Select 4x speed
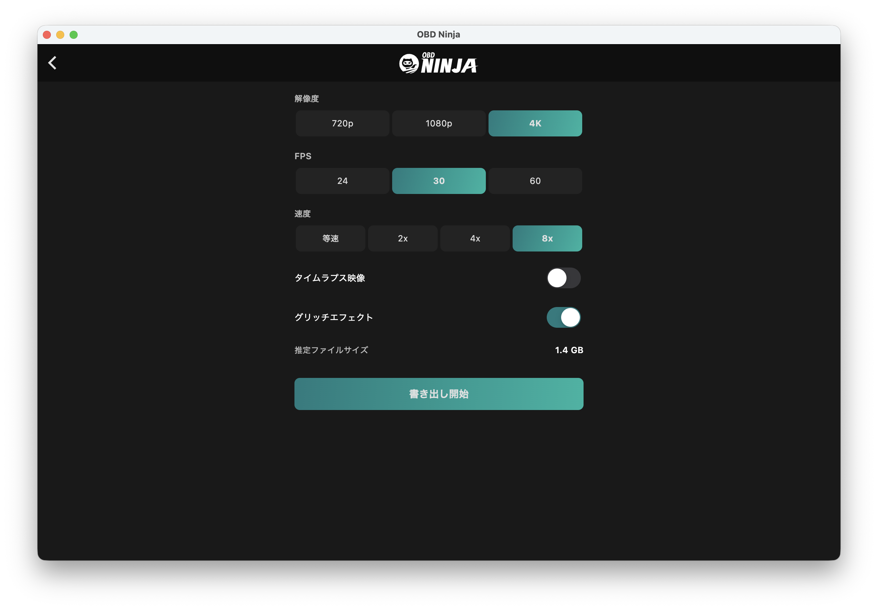Viewport: 878px width, 610px height. [474, 238]
